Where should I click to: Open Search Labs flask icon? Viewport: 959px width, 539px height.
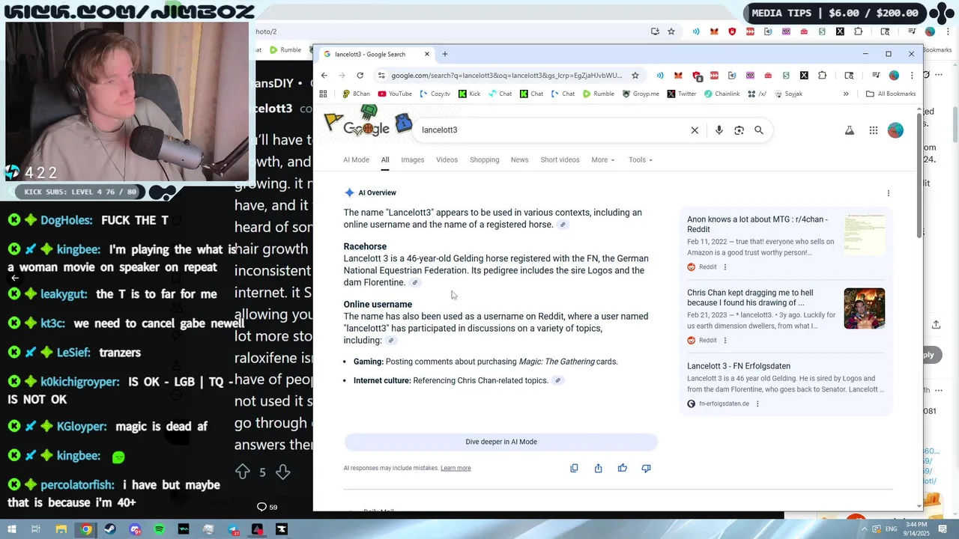(850, 130)
